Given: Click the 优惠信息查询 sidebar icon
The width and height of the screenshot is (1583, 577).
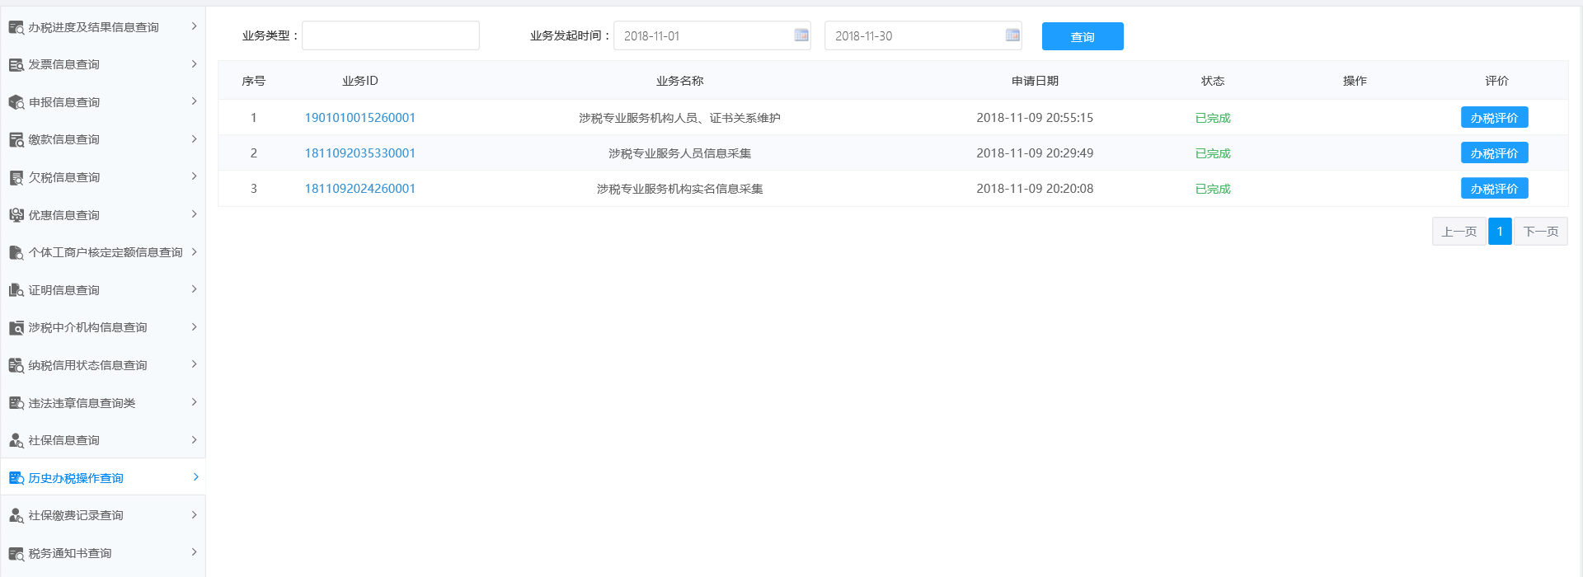Looking at the screenshot, I should point(16,215).
